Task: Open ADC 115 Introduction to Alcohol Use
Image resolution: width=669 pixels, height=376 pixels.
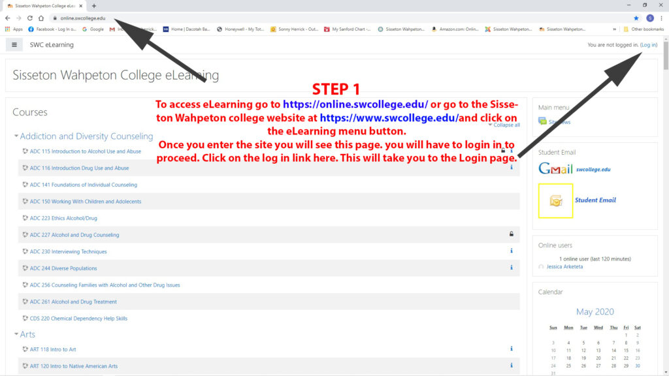Action: coord(85,151)
